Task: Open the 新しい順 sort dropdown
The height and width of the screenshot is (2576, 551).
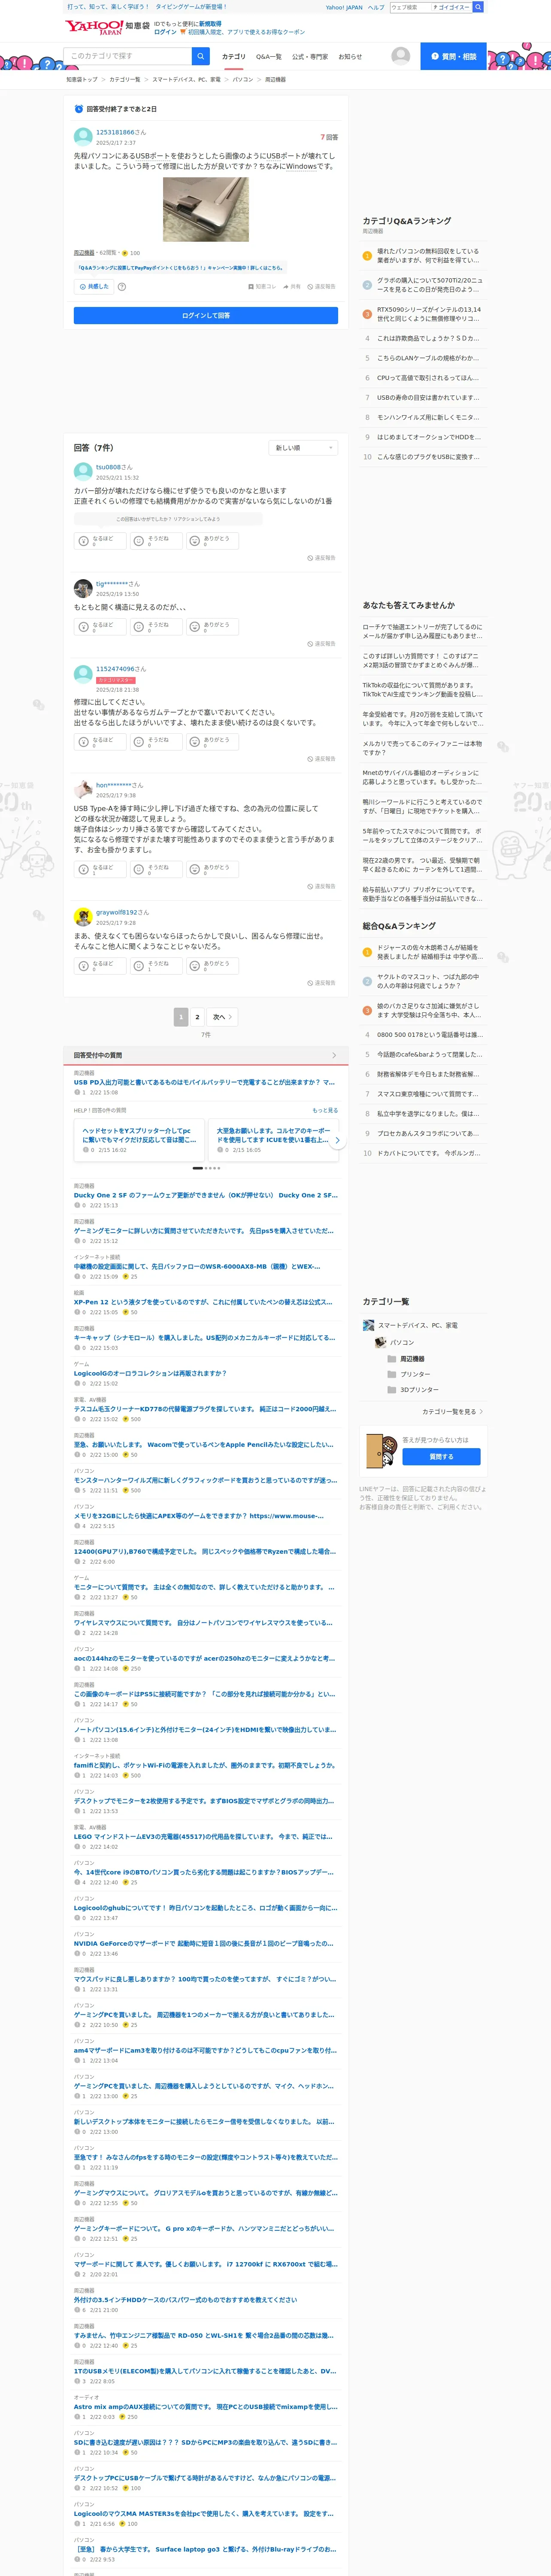Action: click(x=303, y=448)
